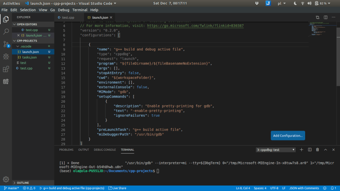Close the terminal panel
340x191 pixels.
(x=334, y=150)
